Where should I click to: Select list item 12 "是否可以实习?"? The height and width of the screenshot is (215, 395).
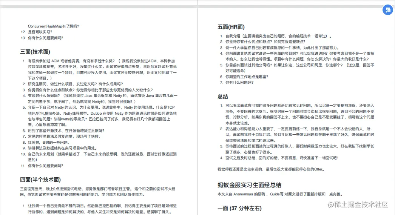(x=40, y=32)
